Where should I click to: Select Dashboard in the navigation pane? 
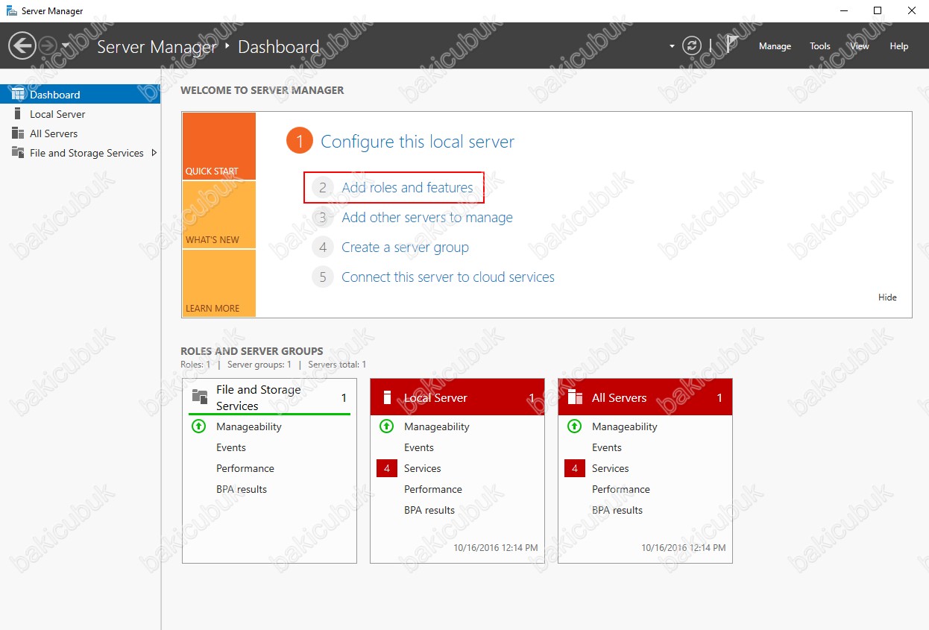(81, 95)
